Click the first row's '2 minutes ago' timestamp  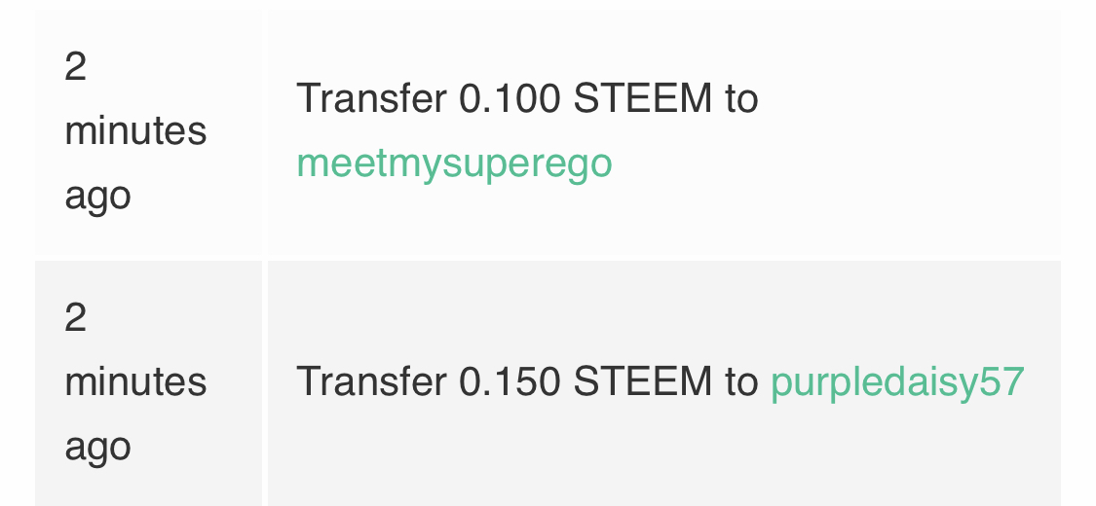coord(135,131)
